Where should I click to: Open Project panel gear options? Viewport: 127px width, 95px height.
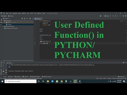click(30, 18)
